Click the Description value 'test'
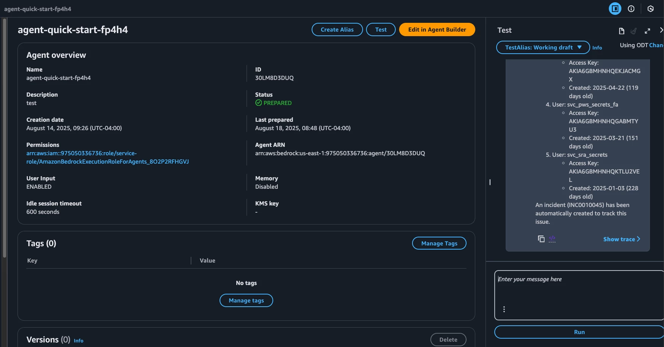 pyautogui.click(x=32, y=103)
